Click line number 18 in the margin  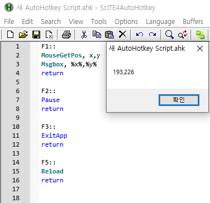click(x=16, y=198)
